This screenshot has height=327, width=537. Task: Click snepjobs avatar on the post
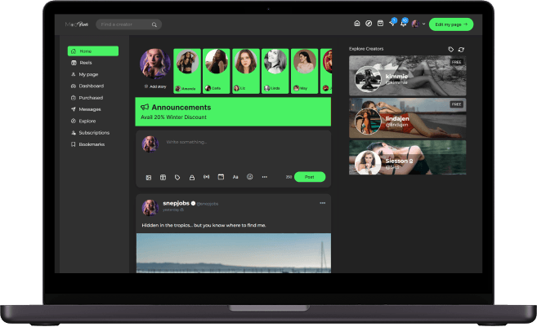tap(150, 208)
